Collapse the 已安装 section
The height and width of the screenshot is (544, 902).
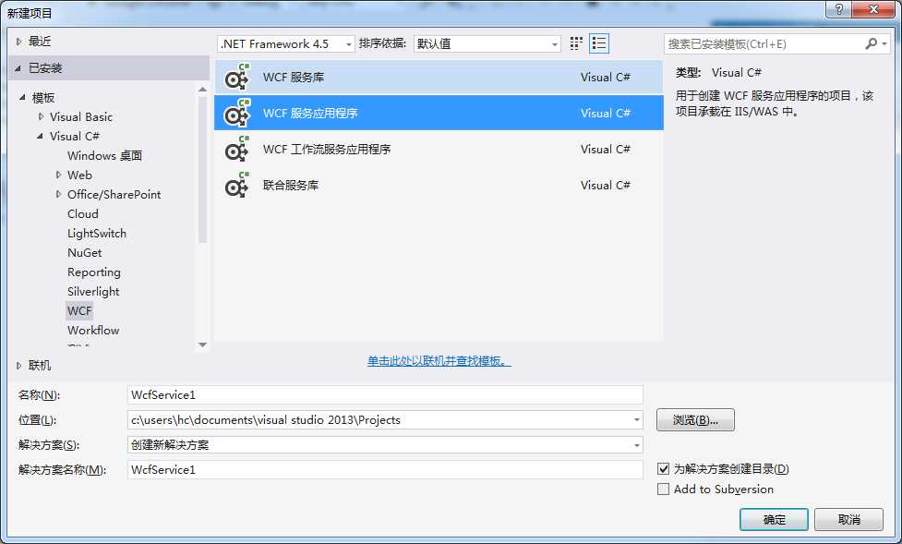(x=18, y=68)
